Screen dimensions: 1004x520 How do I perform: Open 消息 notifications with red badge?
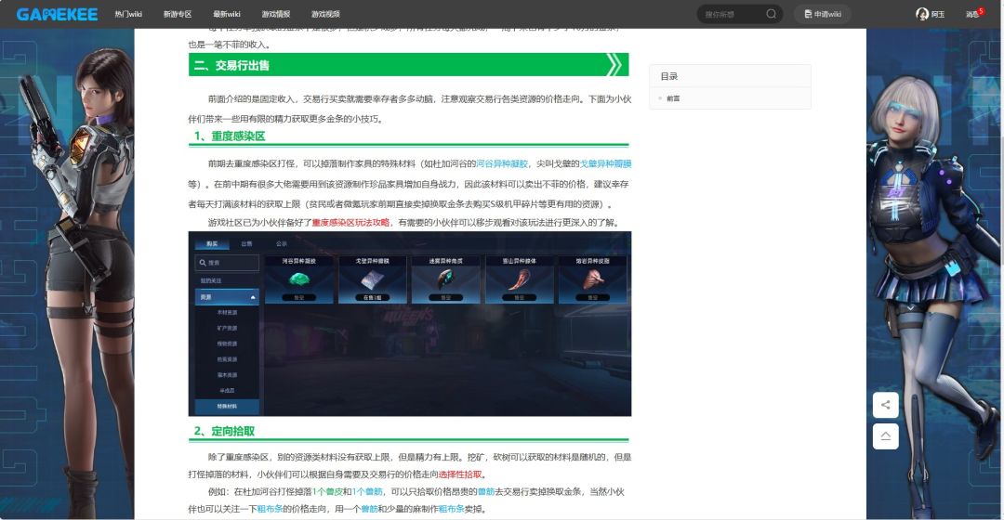point(974,13)
